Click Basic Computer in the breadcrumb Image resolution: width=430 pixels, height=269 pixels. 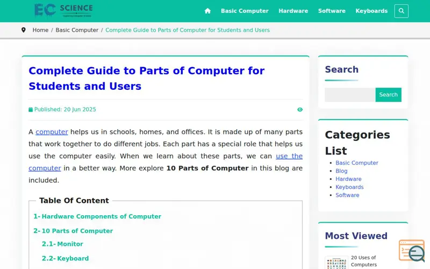pyautogui.click(x=77, y=30)
